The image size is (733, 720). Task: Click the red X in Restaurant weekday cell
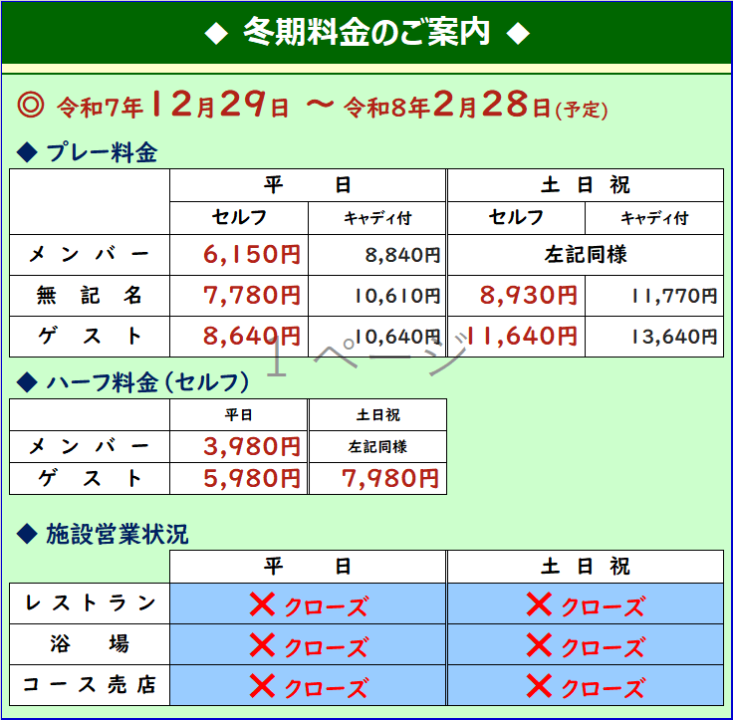(x=263, y=603)
